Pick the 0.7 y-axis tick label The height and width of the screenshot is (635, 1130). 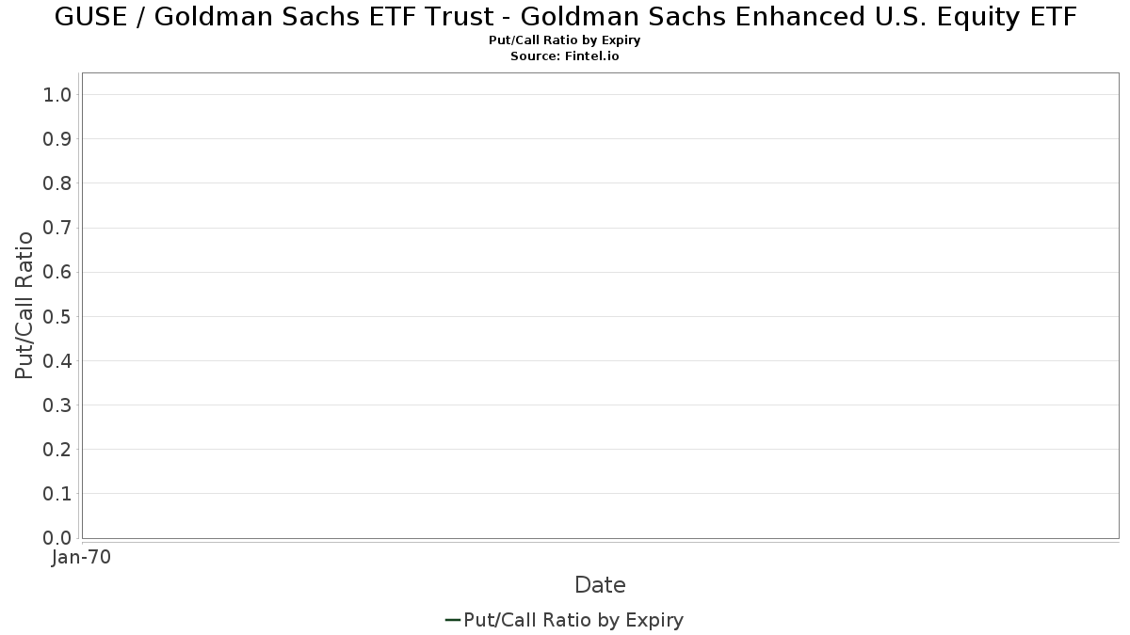coord(57,228)
